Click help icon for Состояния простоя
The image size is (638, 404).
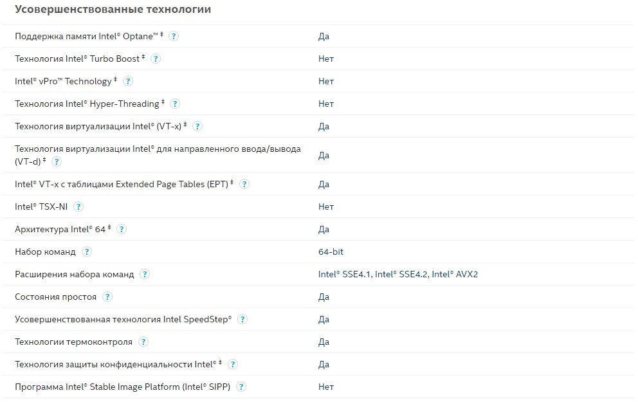point(107,297)
